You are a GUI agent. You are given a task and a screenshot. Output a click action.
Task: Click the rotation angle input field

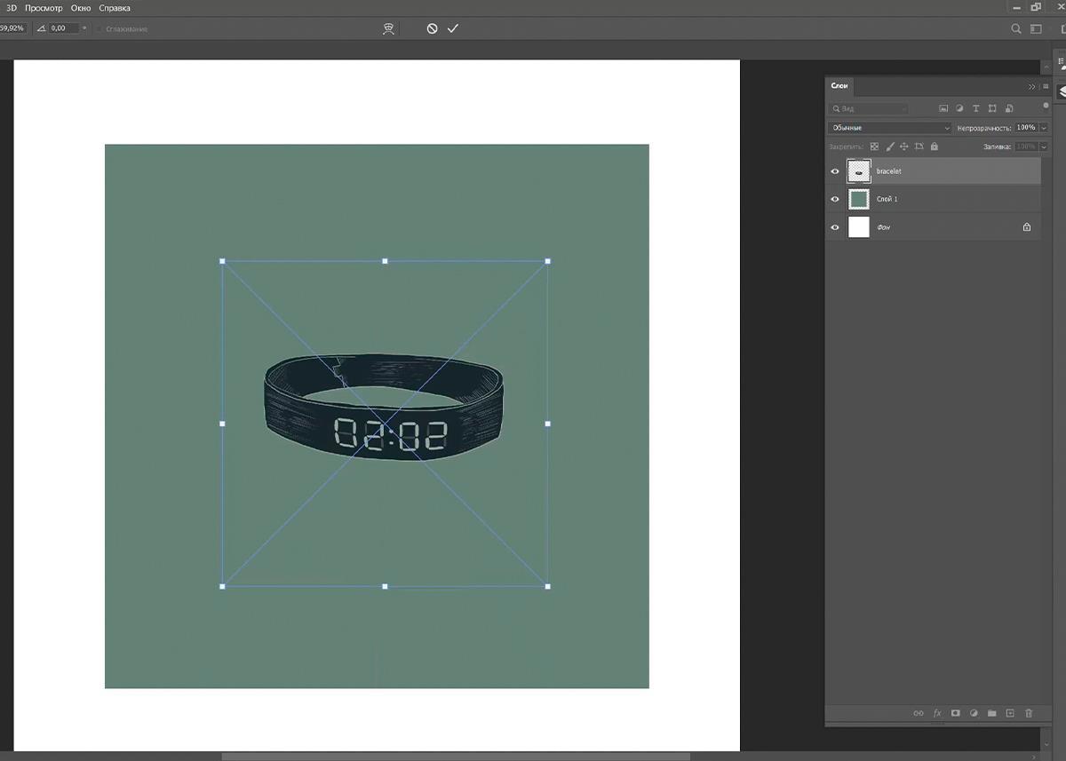(x=62, y=28)
